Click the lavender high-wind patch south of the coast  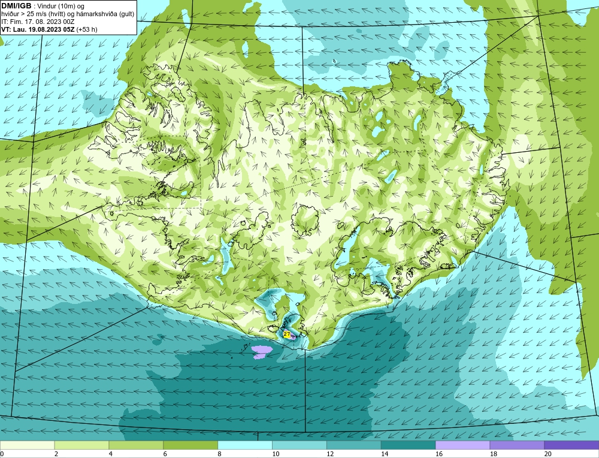262,352
